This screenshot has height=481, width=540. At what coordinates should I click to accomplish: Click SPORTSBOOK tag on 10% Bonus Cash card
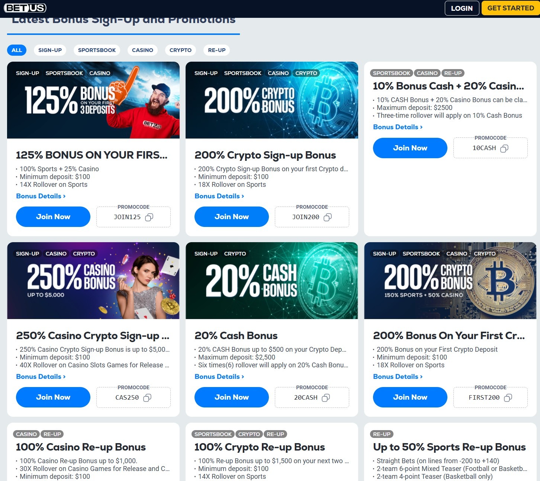coord(392,73)
